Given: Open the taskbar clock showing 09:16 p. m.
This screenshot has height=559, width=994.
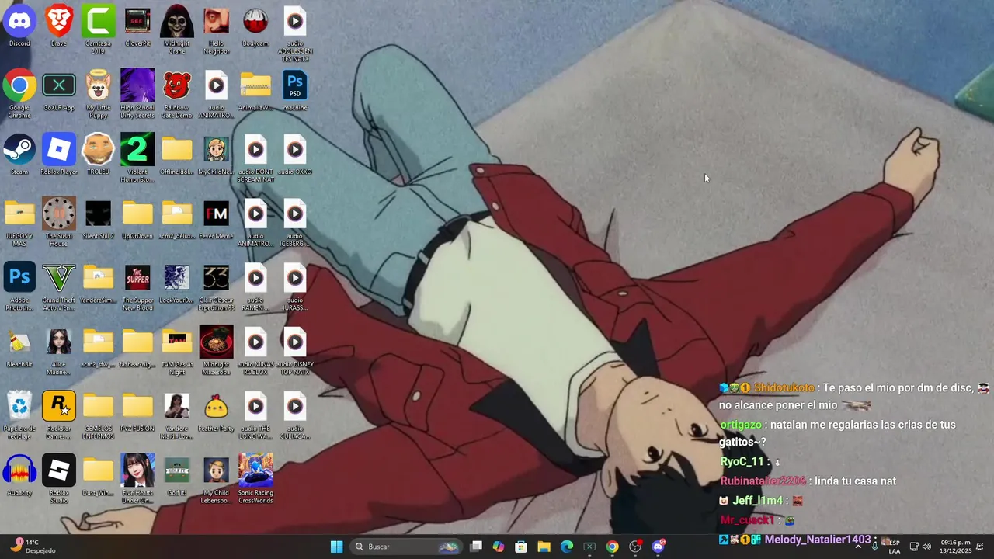Looking at the screenshot, I should [x=956, y=547].
